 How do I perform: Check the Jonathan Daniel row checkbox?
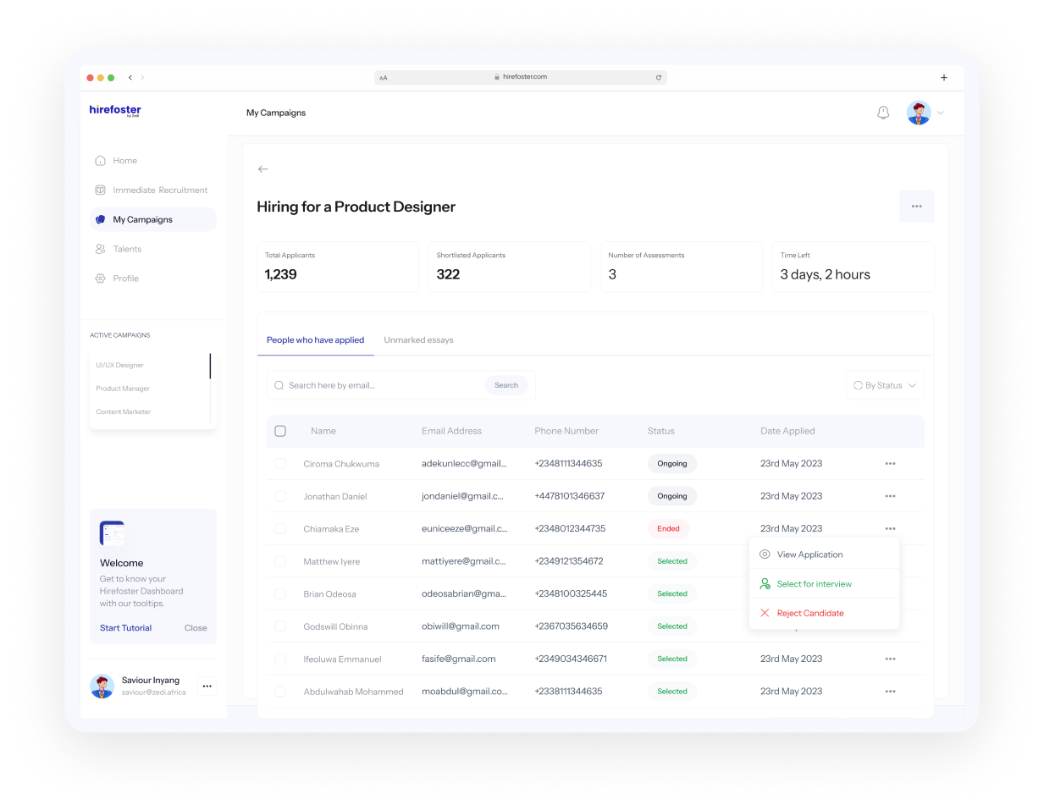pyautogui.click(x=280, y=496)
